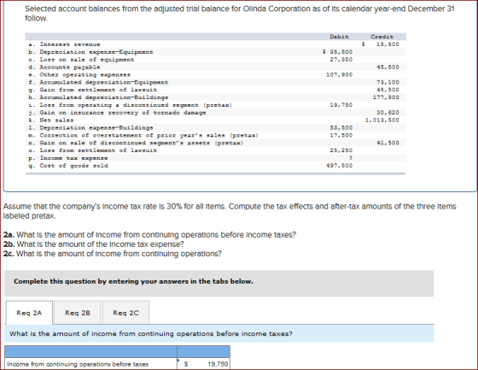This screenshot has width=478, height=370.
Task: Select the Req 2C tab
Action: [125, 313]
